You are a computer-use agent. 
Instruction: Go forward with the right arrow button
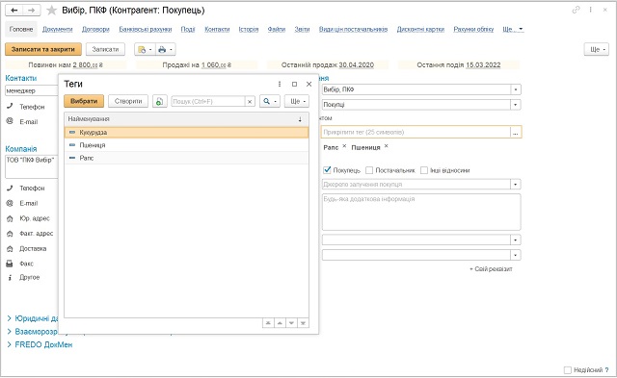pos(32,11)
